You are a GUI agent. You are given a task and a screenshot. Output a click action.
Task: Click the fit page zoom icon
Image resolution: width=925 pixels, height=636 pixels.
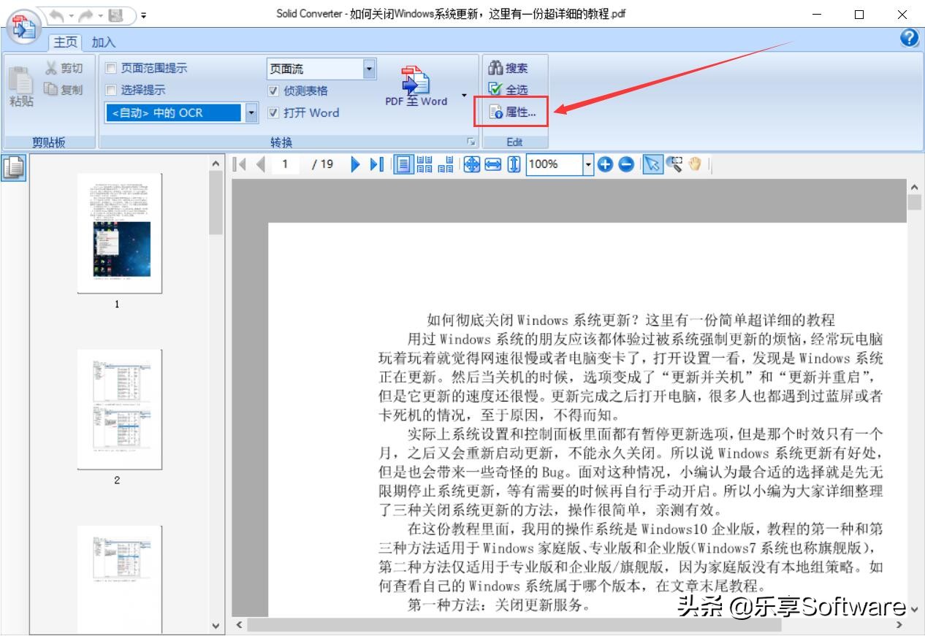(x=472, y=164)
